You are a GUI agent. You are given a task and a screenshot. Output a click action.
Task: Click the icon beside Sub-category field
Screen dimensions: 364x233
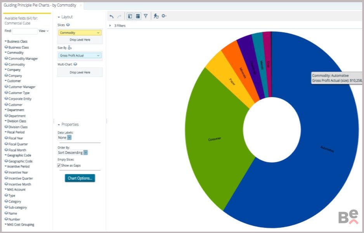click(6, 207)
